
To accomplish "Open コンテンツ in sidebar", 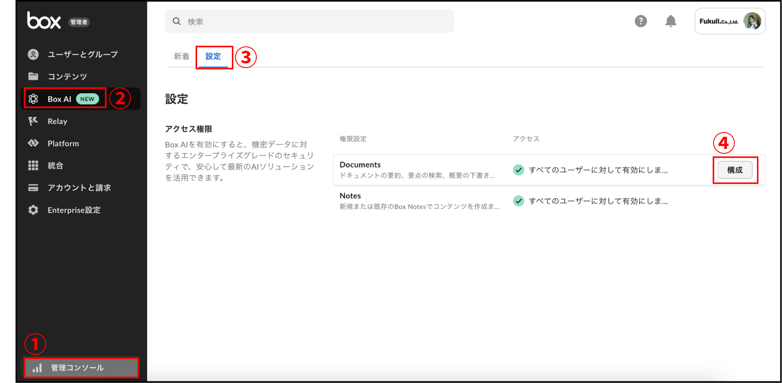I will coord(67,76).
